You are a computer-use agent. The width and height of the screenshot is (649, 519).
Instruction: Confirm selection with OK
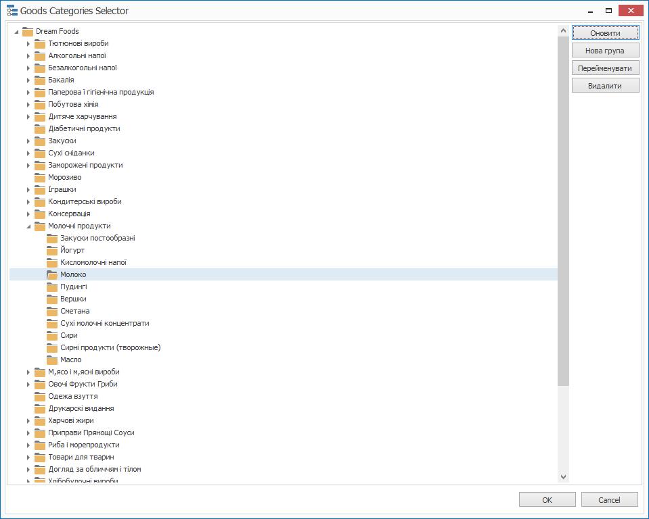tap(547, 499)
